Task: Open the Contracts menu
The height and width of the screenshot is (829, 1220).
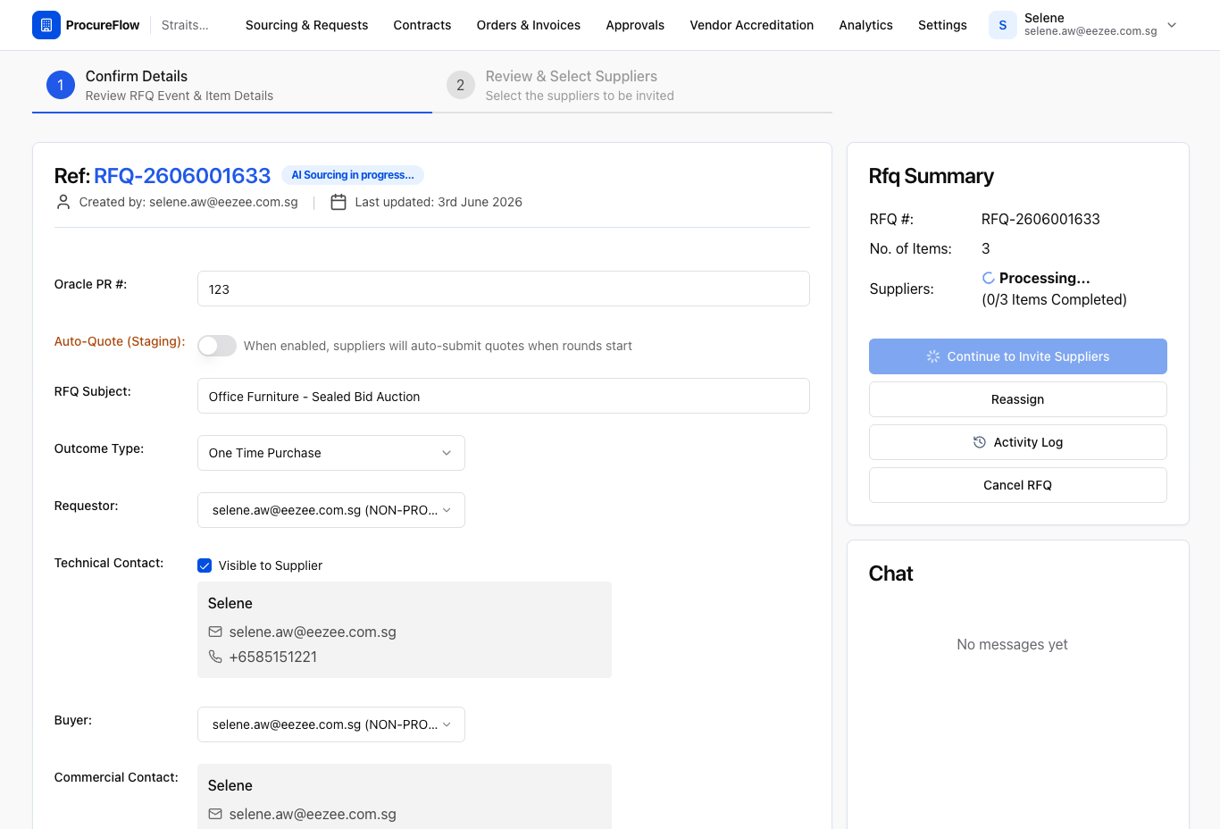Action: [422, 25]
